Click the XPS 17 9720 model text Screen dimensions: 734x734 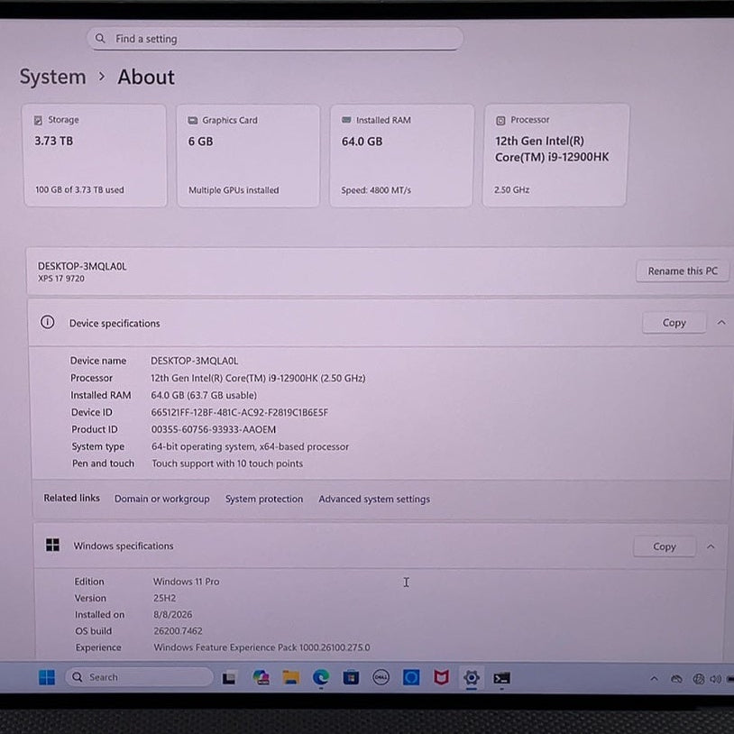pos(61,279)
